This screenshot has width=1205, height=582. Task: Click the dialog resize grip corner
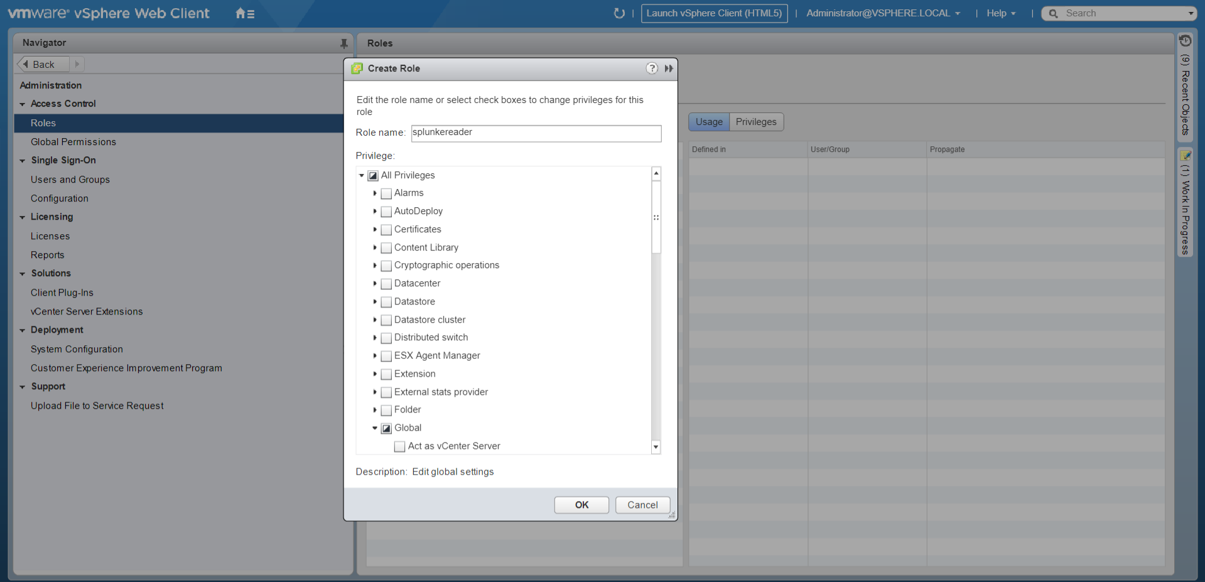tap(672, 515)
